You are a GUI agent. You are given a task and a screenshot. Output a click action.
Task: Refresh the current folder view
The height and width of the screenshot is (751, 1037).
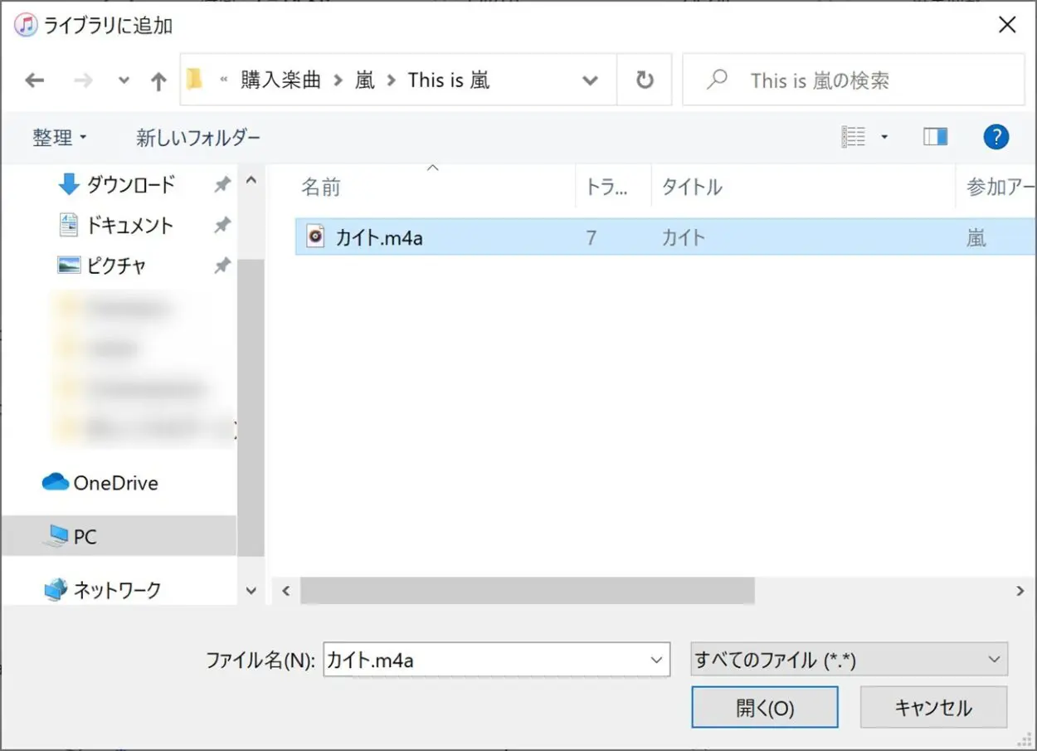click(645, 80)
